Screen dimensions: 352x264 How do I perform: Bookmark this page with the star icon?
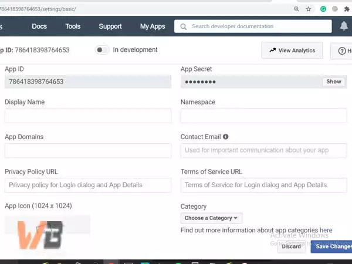[309, 9]
